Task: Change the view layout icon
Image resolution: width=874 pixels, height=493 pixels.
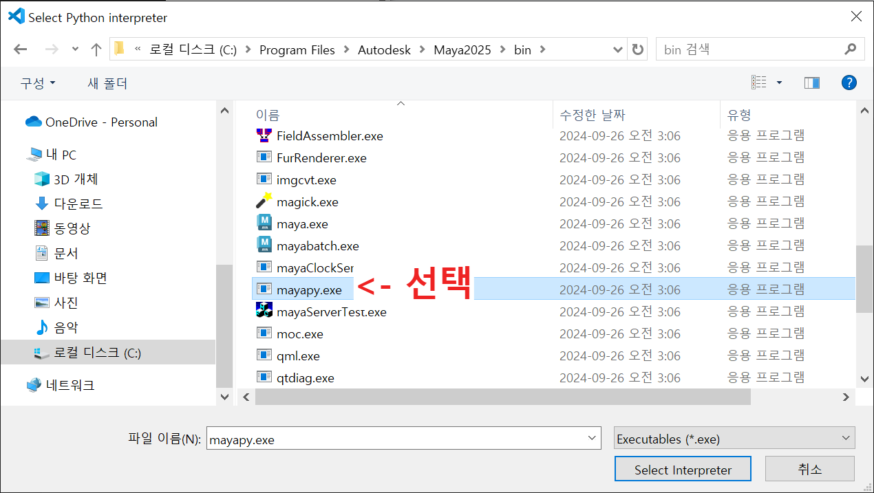Action: coord(759,83)
